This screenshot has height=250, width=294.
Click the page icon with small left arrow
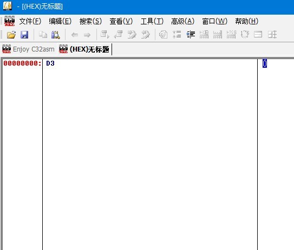point(118,35)
